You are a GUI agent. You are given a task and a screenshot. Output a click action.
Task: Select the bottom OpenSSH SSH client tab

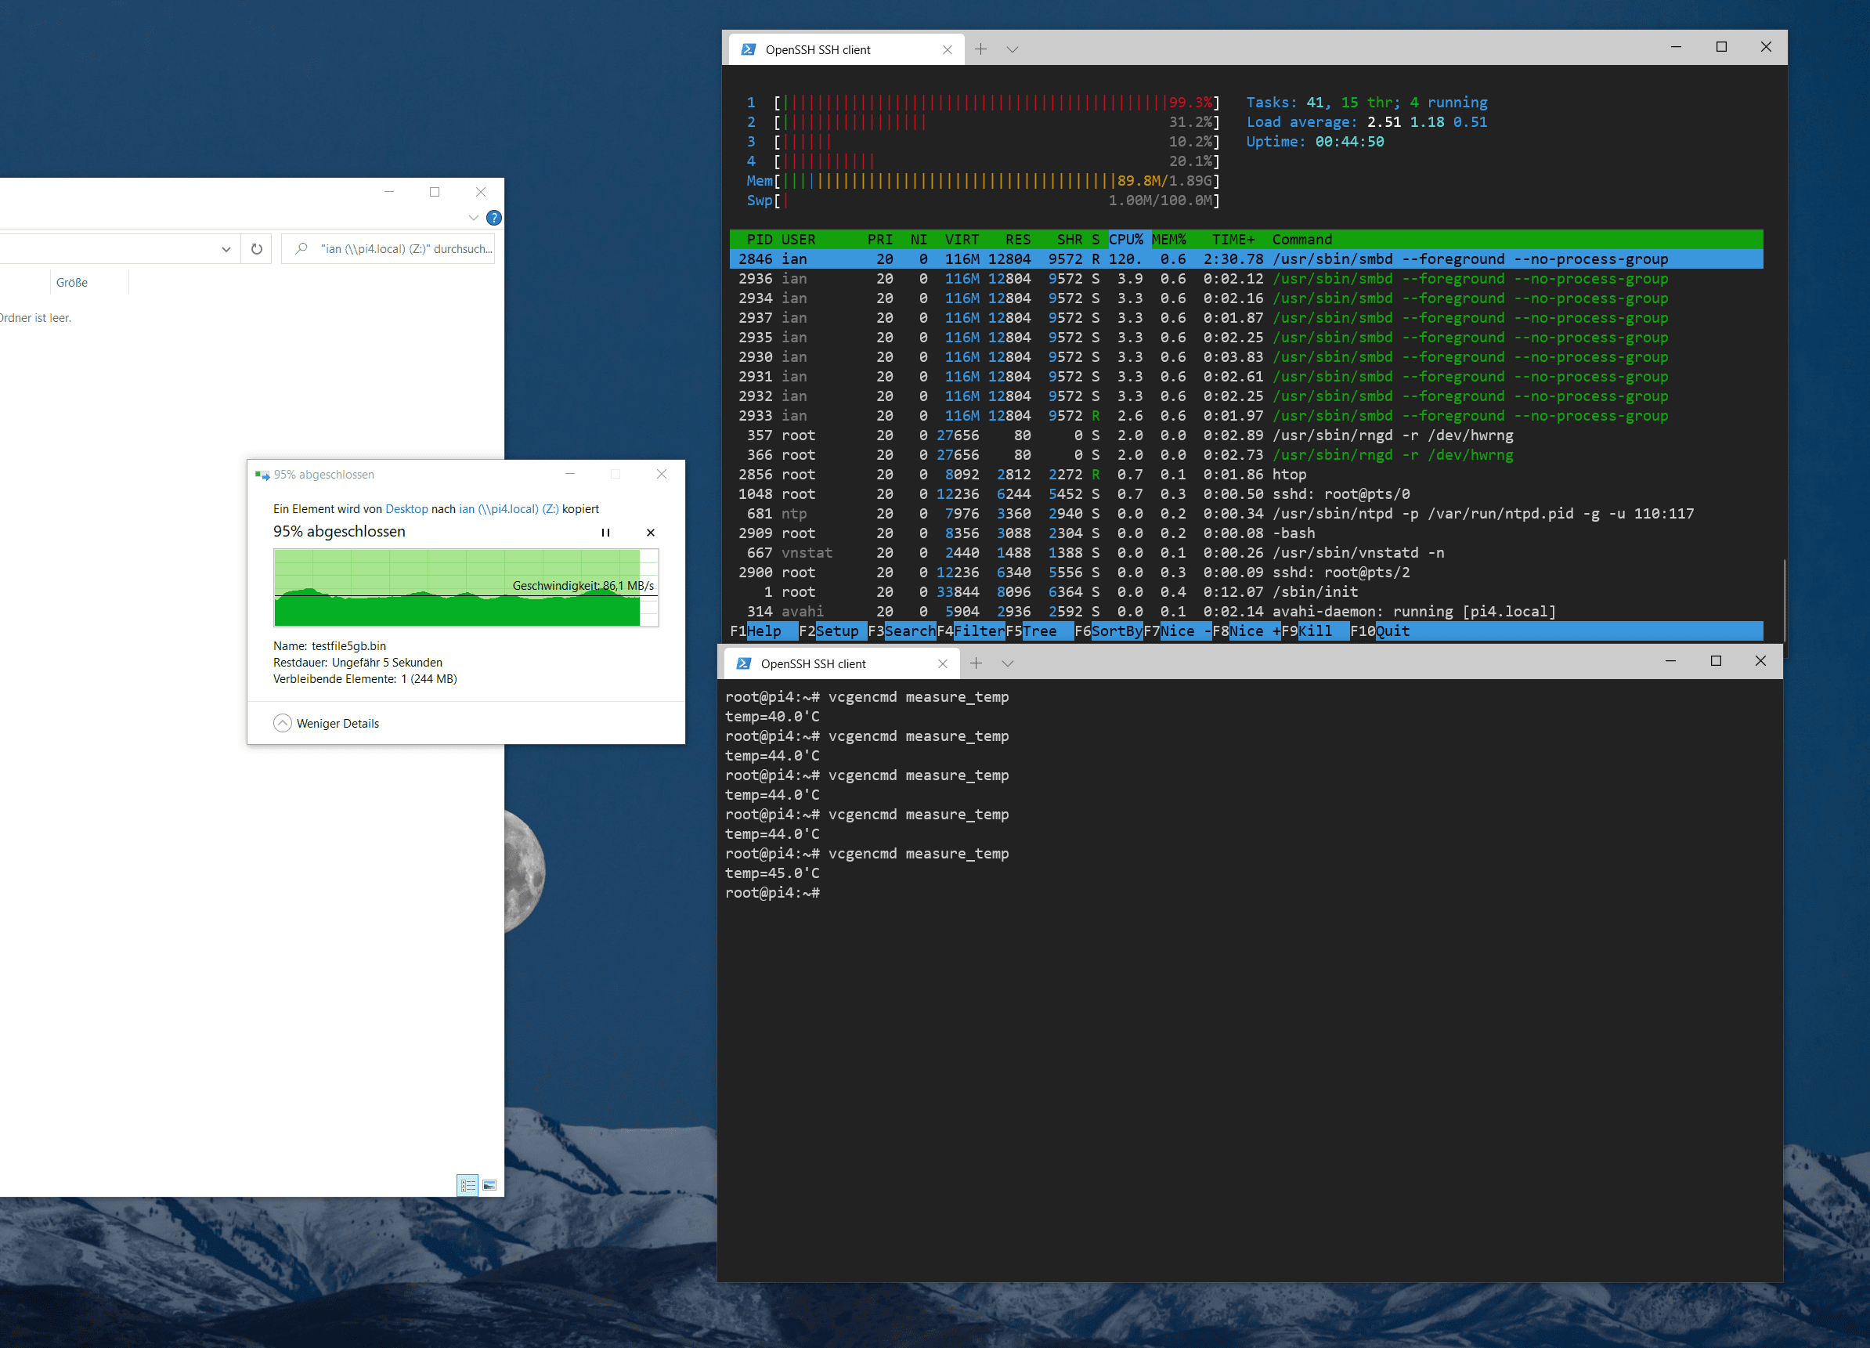click(x=840, y=663)
